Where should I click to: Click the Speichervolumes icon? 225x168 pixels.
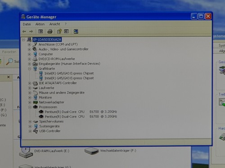36,121
